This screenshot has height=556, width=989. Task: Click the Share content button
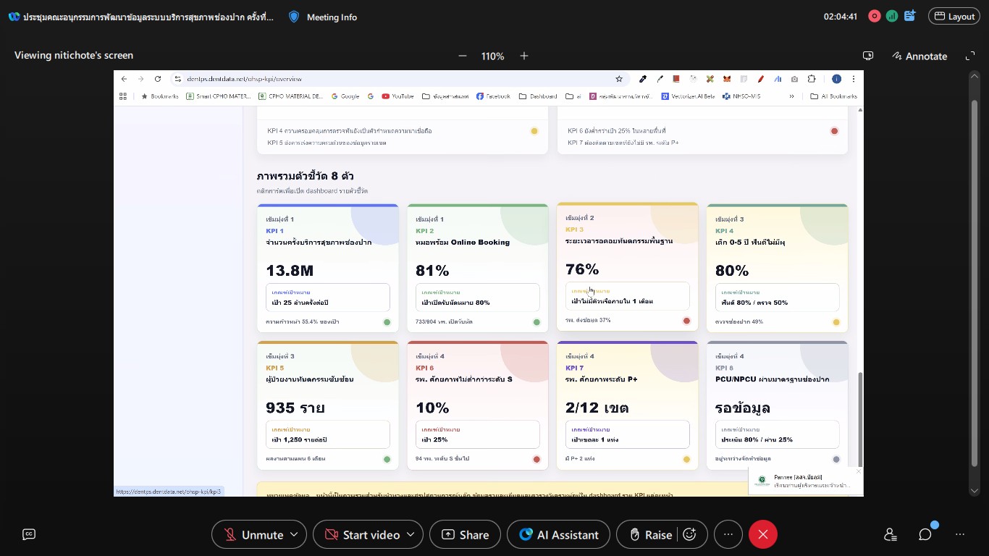465,534
